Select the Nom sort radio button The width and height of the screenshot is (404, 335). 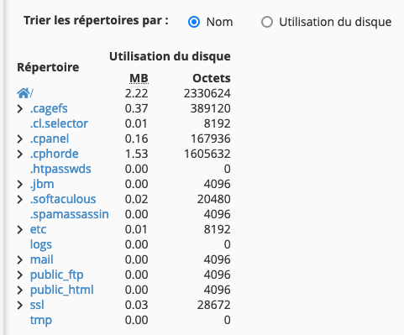pos(194,22)
